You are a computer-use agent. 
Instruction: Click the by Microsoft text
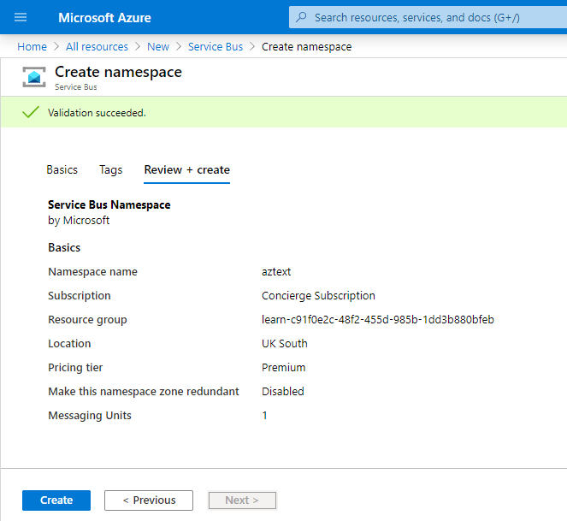click(x=79, y=221)
